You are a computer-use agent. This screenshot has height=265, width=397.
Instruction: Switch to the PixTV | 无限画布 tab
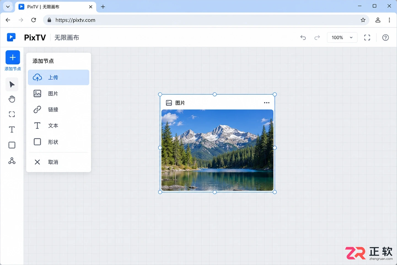click(55, 7)
